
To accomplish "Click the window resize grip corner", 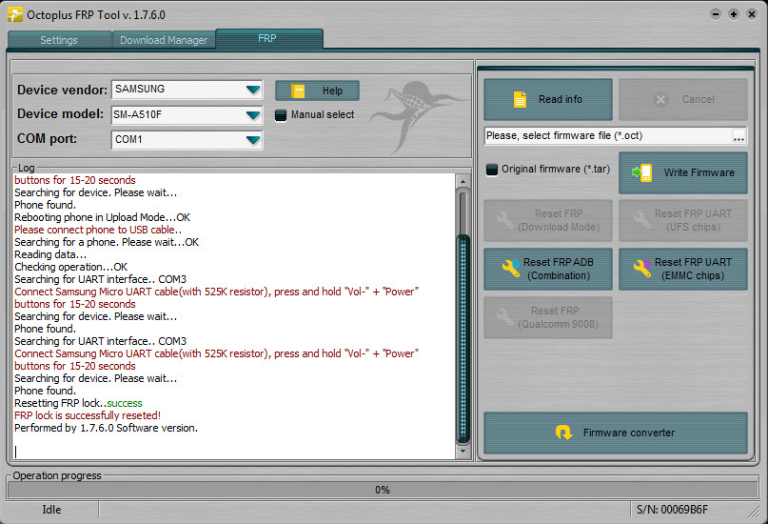I will (754, 512).
